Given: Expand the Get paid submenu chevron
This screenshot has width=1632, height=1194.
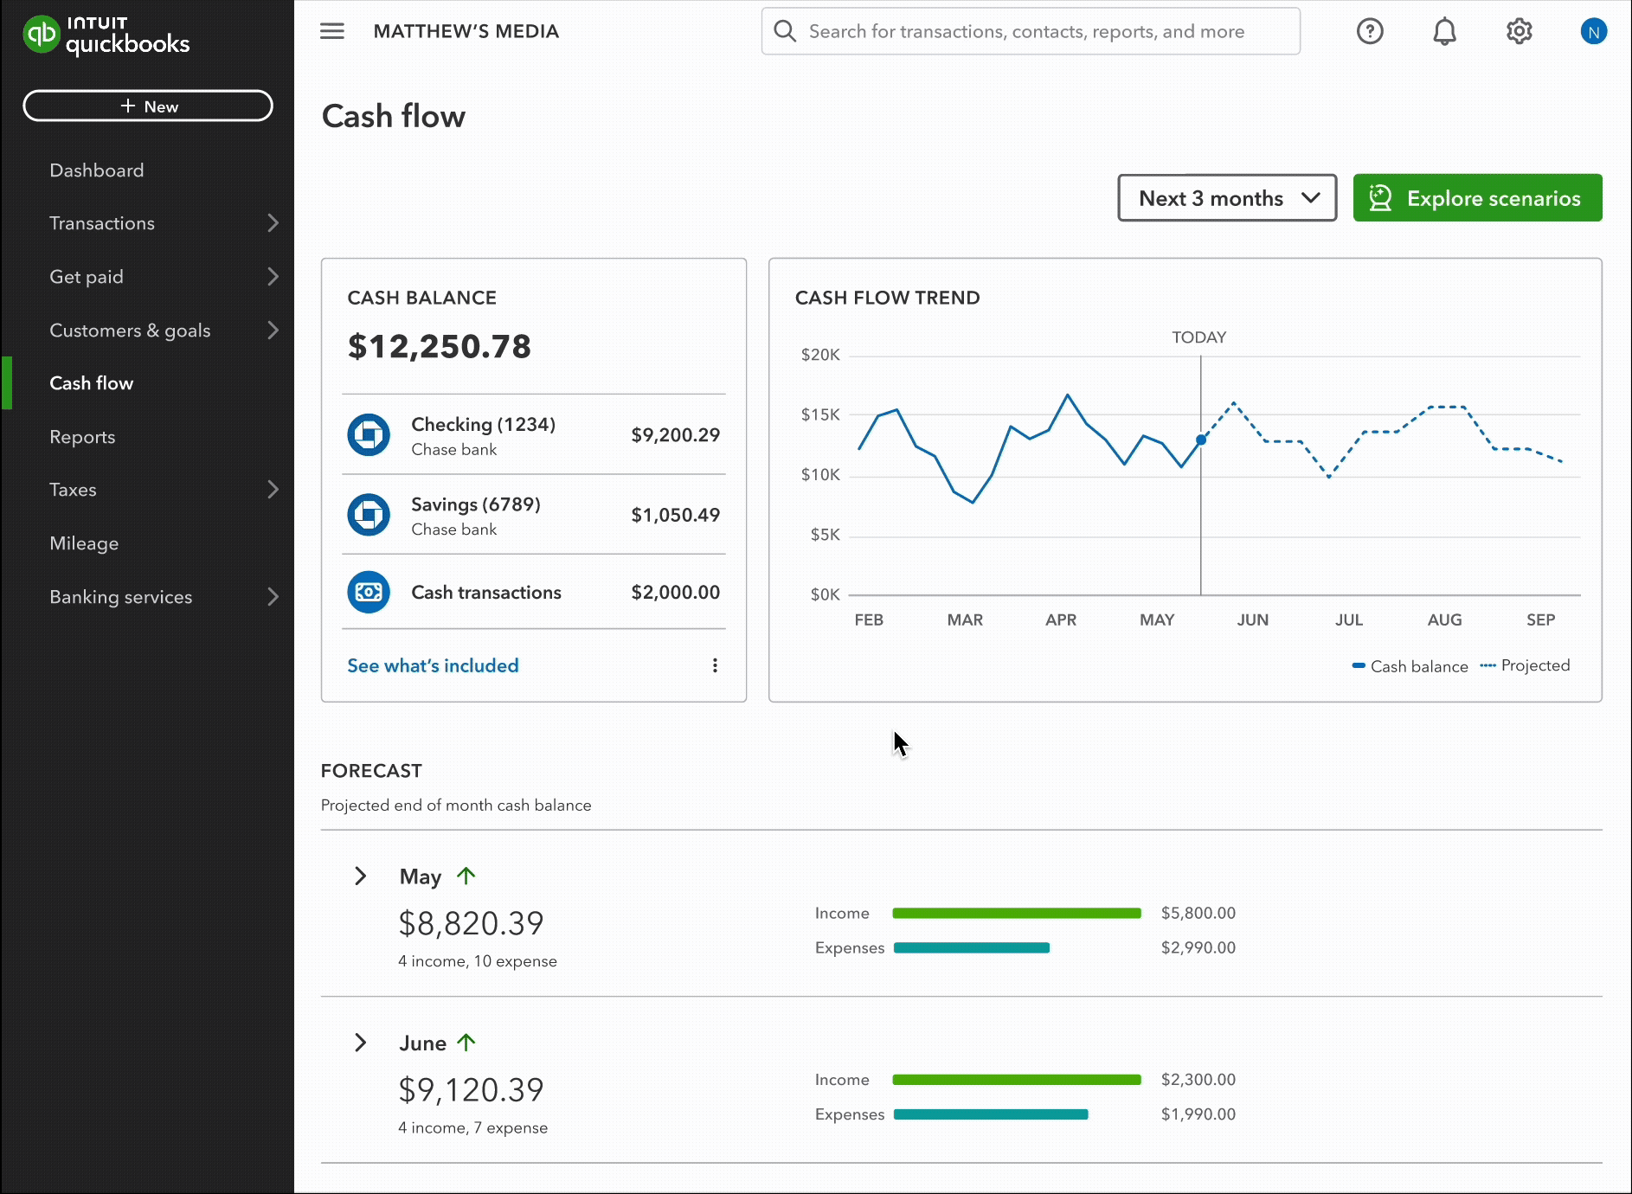Looking at the screenshot, I should [x=273, y=277].
